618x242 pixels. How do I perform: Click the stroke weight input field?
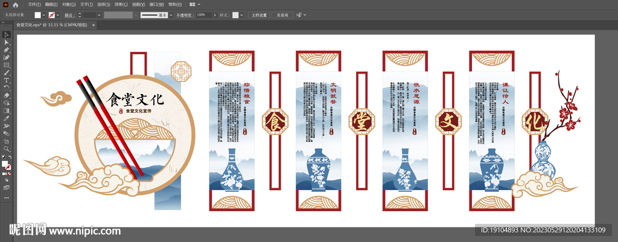89,15
